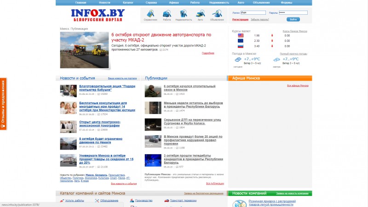Image resolution: width=368 pixels, height=207 pixels.
Task: Open Универмаги Минска discounts article
Action: coord(106,159)
